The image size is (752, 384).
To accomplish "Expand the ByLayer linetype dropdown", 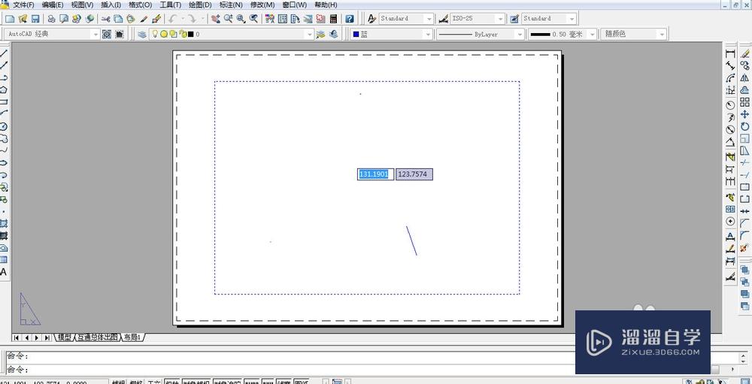I will (x=520, y=34).
